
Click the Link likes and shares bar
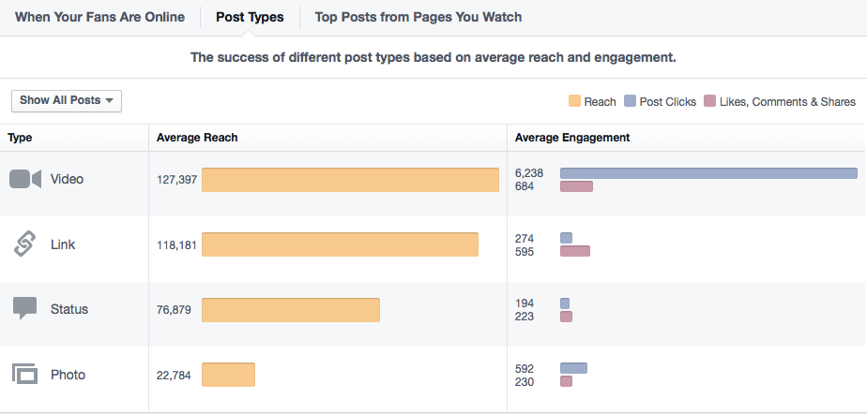(574, 251)
